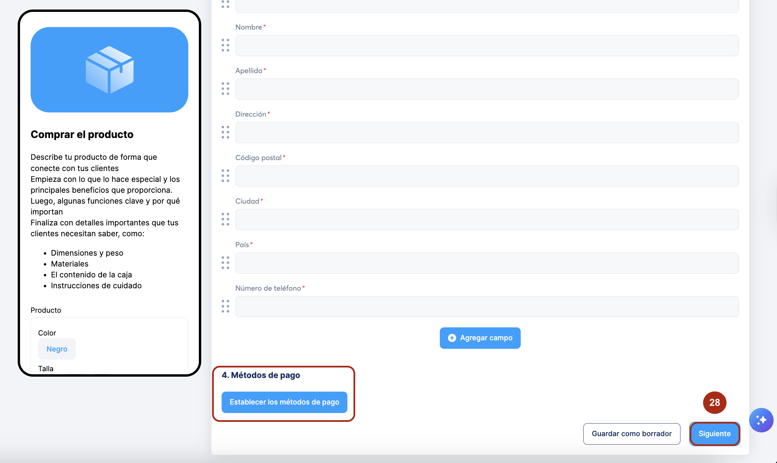Image resolution: width=777 pixels, height=463 pixels.
Task: Click the Siguiente button
Action: 714,434
